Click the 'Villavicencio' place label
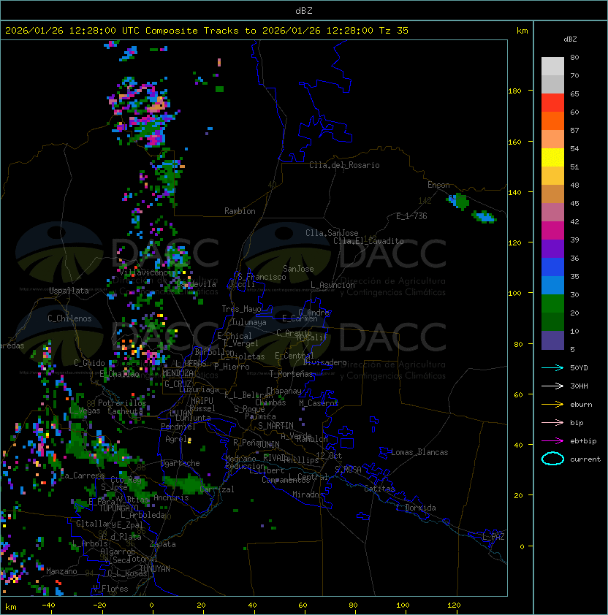 146,272
